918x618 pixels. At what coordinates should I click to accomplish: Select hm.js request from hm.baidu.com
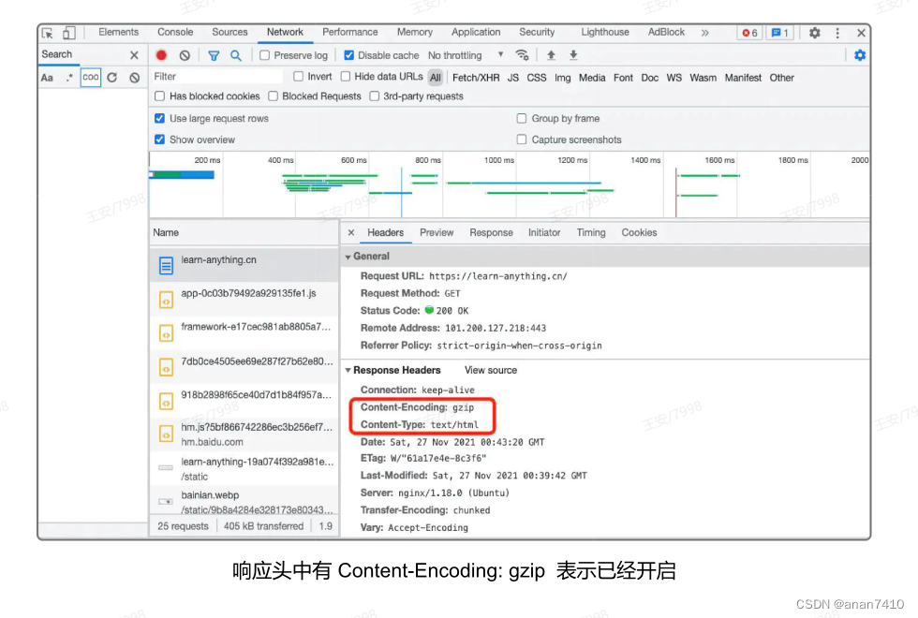click(x=244, y=434)
